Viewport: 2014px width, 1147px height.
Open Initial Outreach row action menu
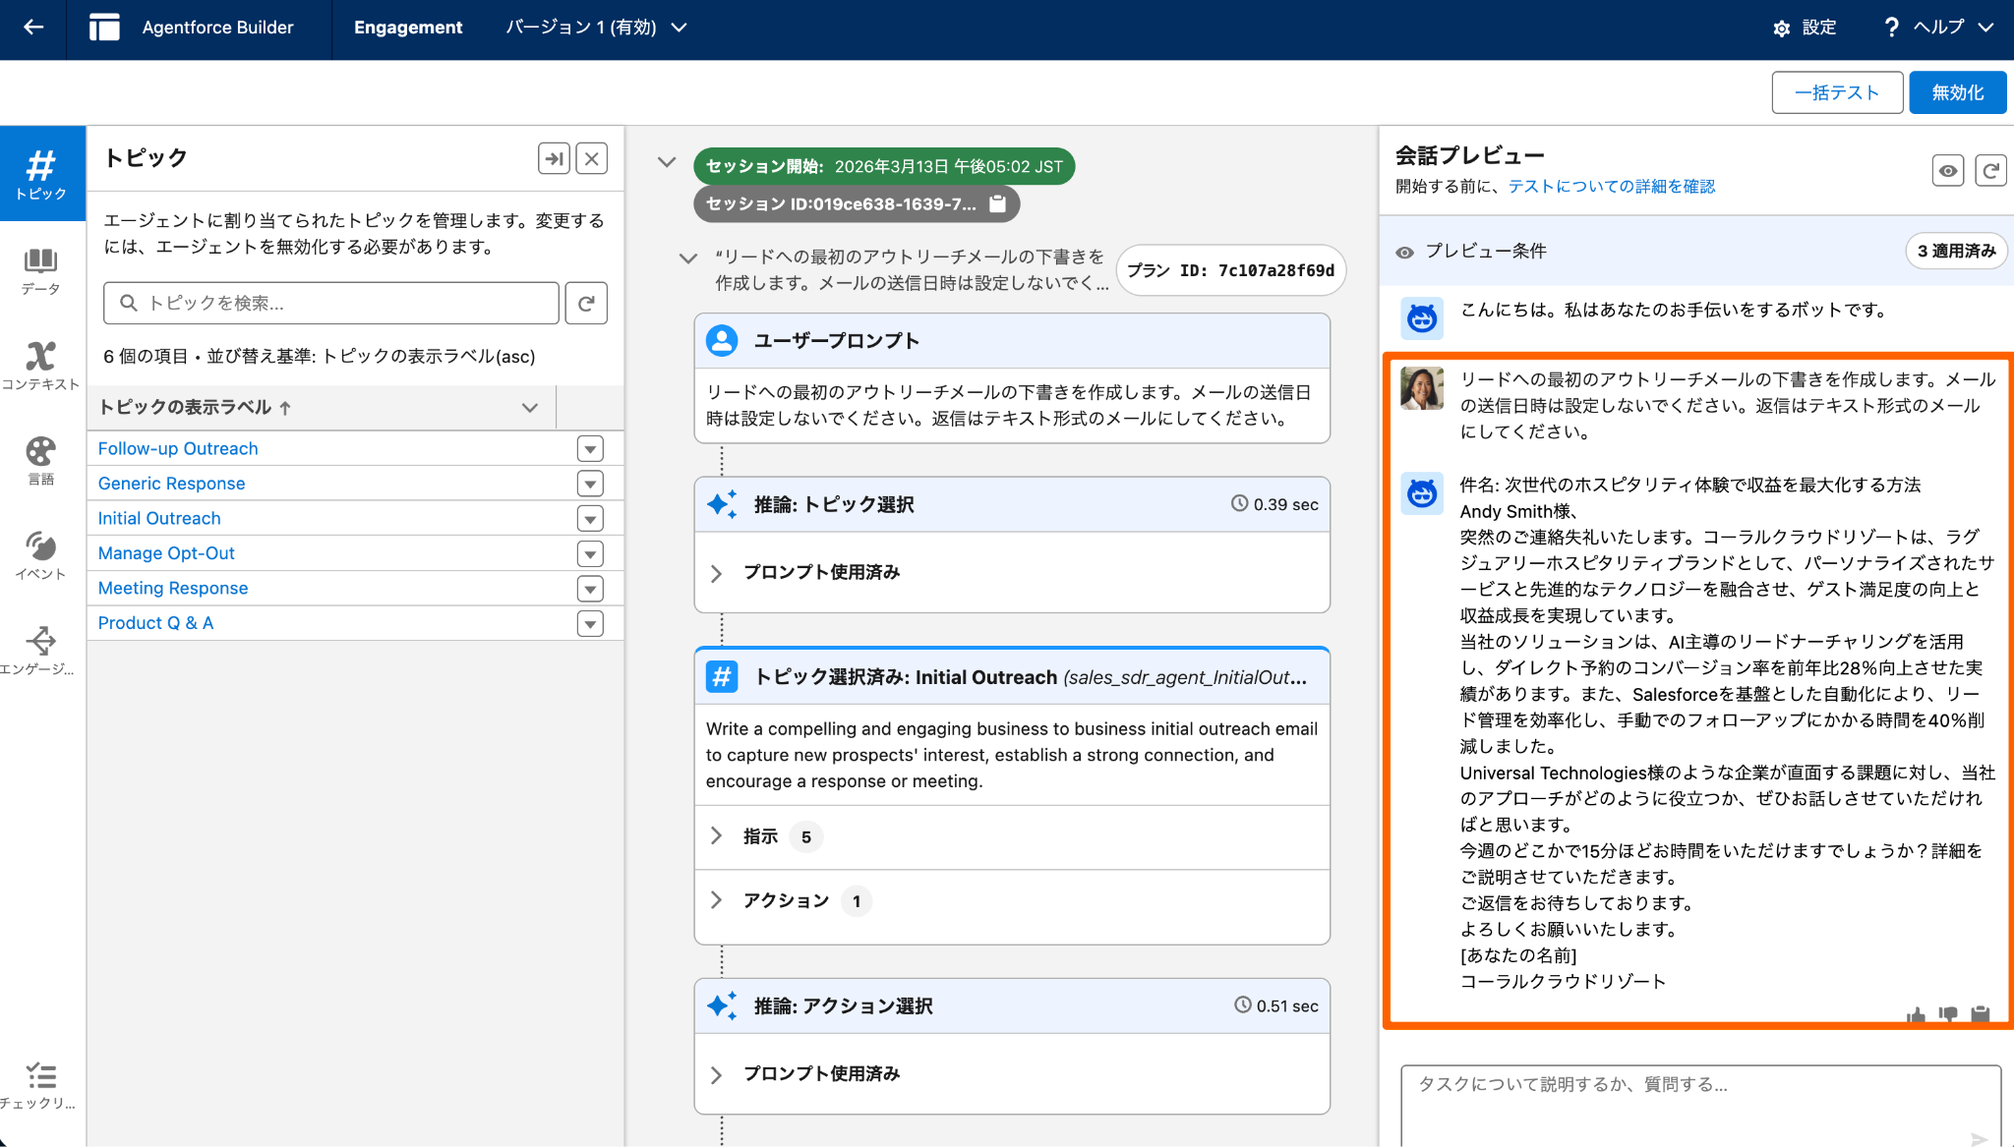click(590, 518)
